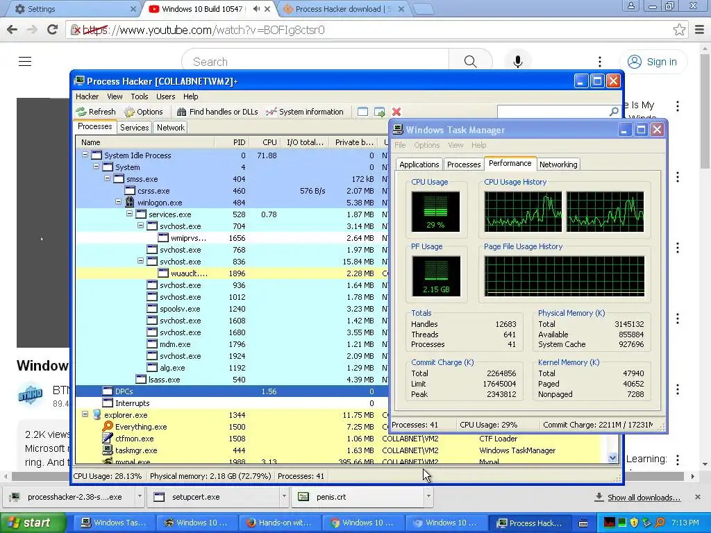Select the Interrupts row
Screen dimensions: 711x533
(x=231, y=403)
